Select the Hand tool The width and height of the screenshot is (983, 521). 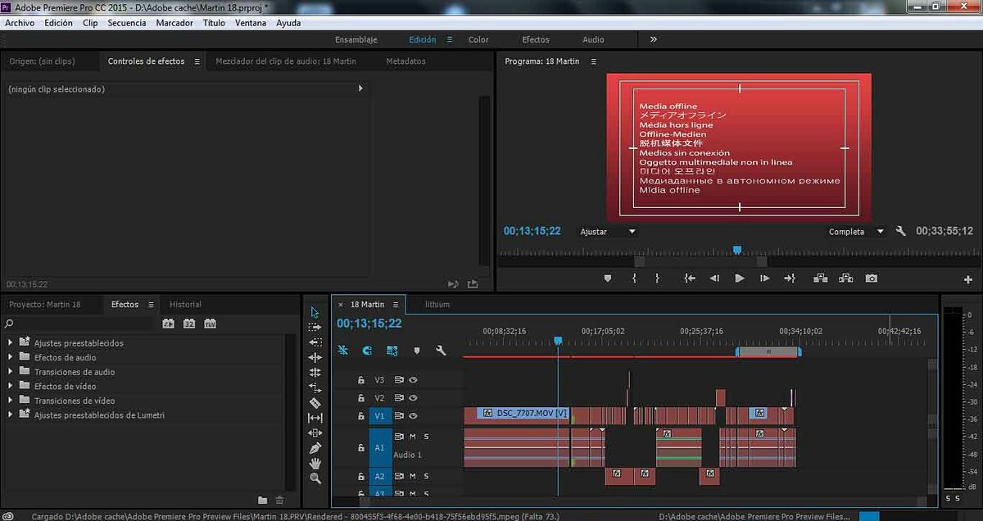tap(315, 463)
